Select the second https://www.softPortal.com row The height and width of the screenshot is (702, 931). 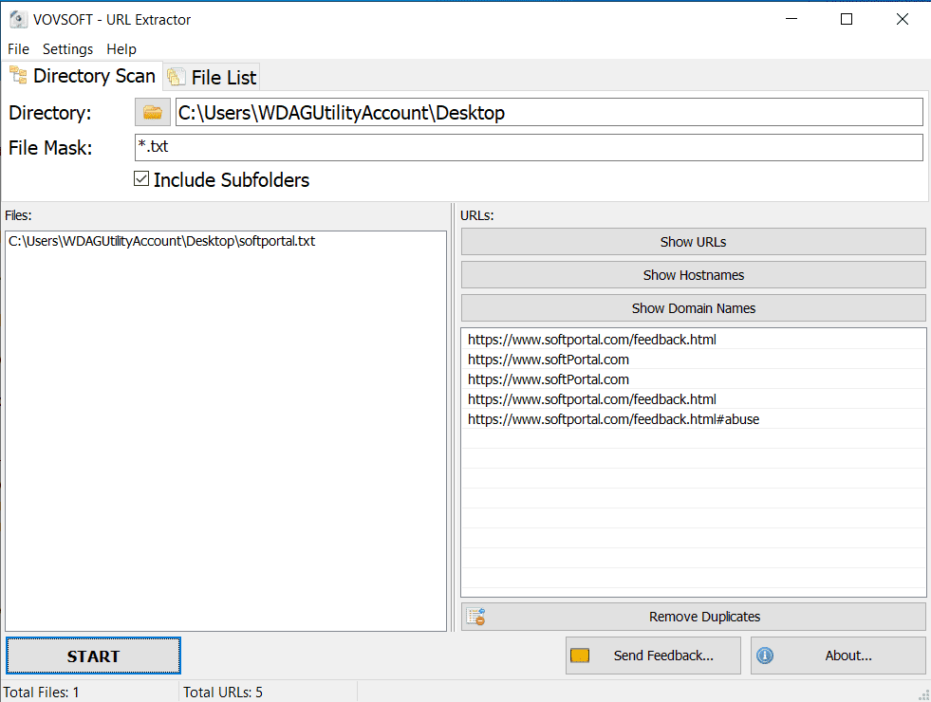pyautogui.click(x=693, y=360)
